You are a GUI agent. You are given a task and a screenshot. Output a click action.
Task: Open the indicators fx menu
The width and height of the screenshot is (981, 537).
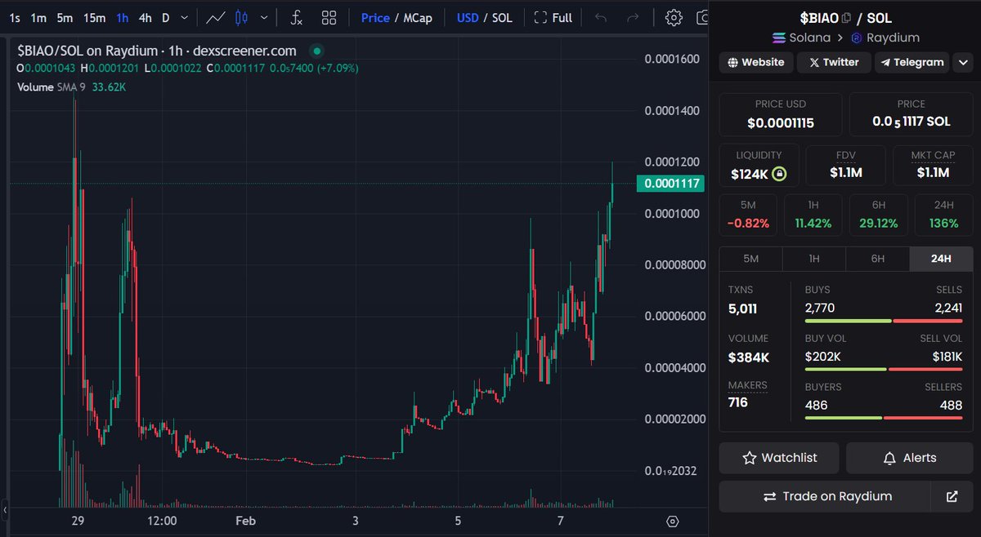coord(297,17)
